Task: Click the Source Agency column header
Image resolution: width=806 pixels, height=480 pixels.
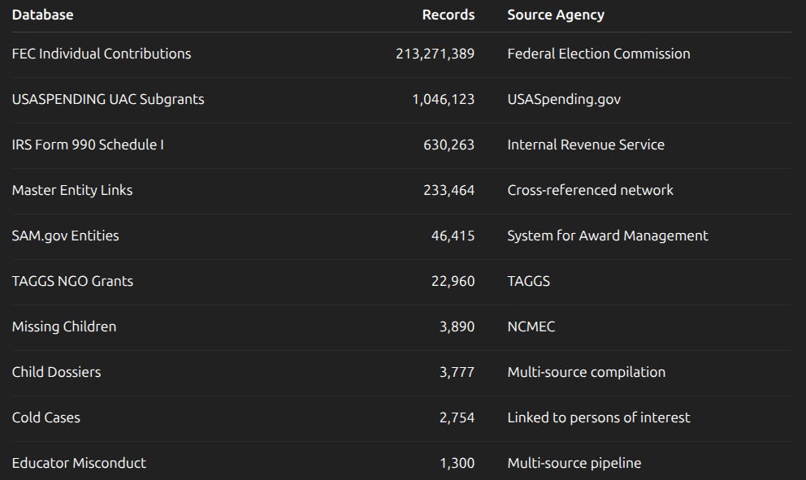Action: point(556,15)
